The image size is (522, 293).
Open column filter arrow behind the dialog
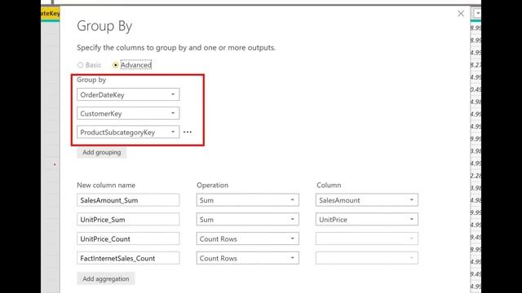coord(477,13)
